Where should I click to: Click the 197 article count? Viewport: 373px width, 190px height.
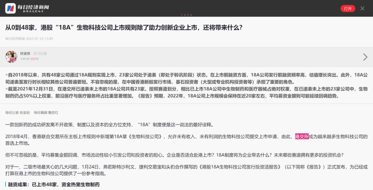[x=33, y=59]
